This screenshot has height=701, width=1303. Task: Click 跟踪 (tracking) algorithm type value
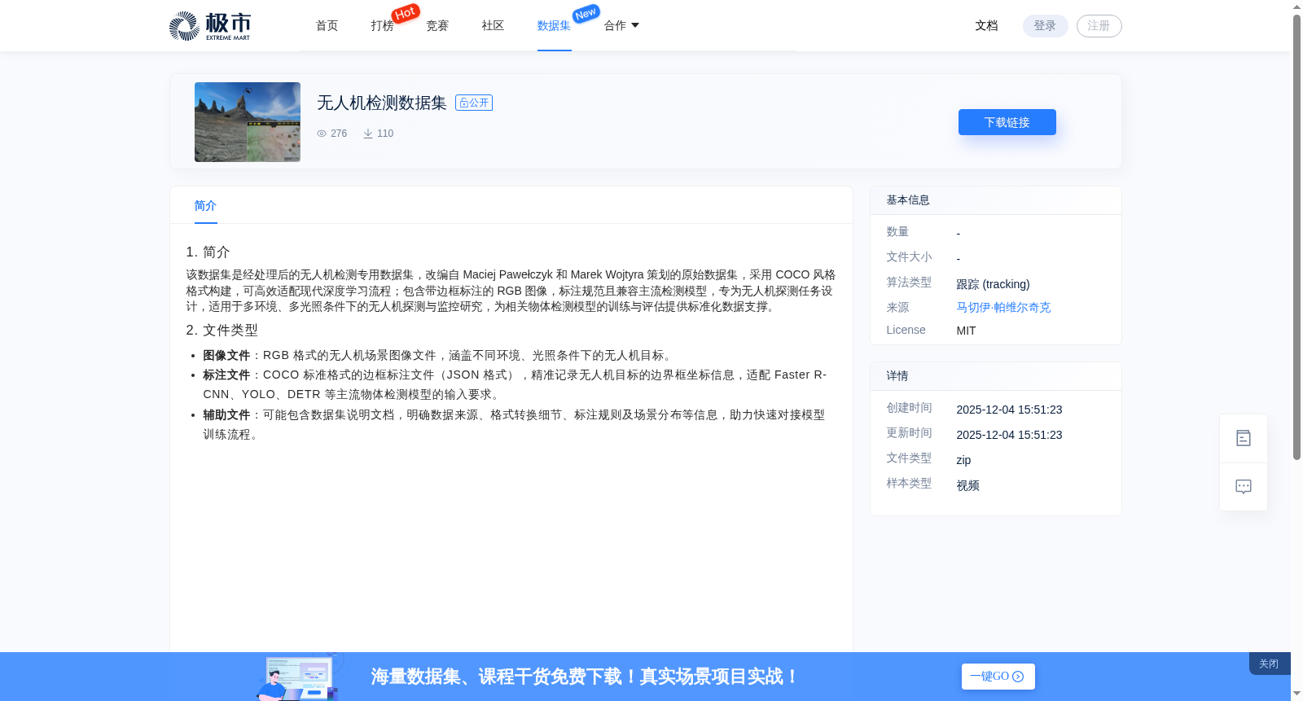(993, 284)
